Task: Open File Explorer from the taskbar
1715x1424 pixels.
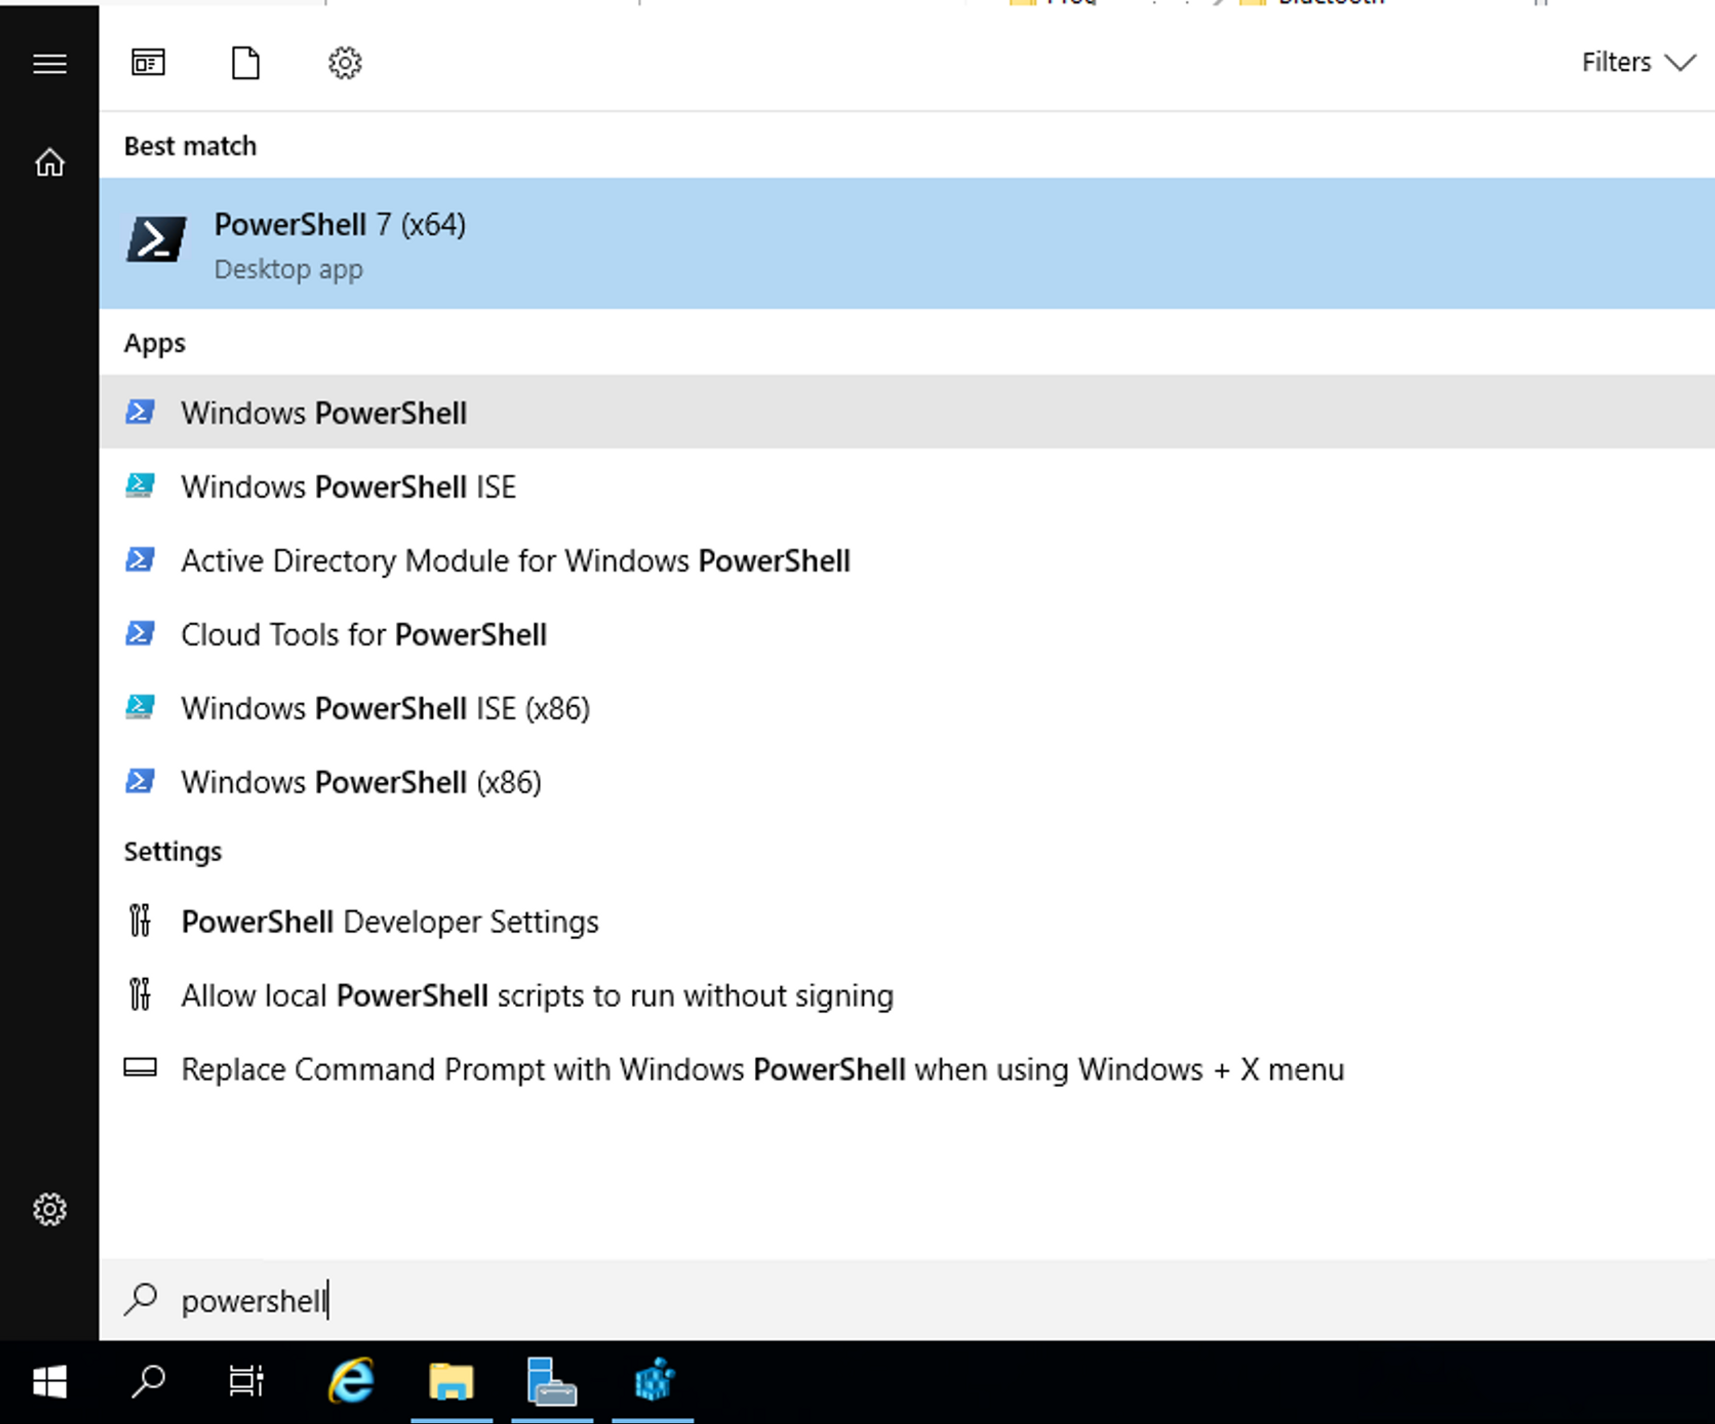Action: pos(451,1382)
